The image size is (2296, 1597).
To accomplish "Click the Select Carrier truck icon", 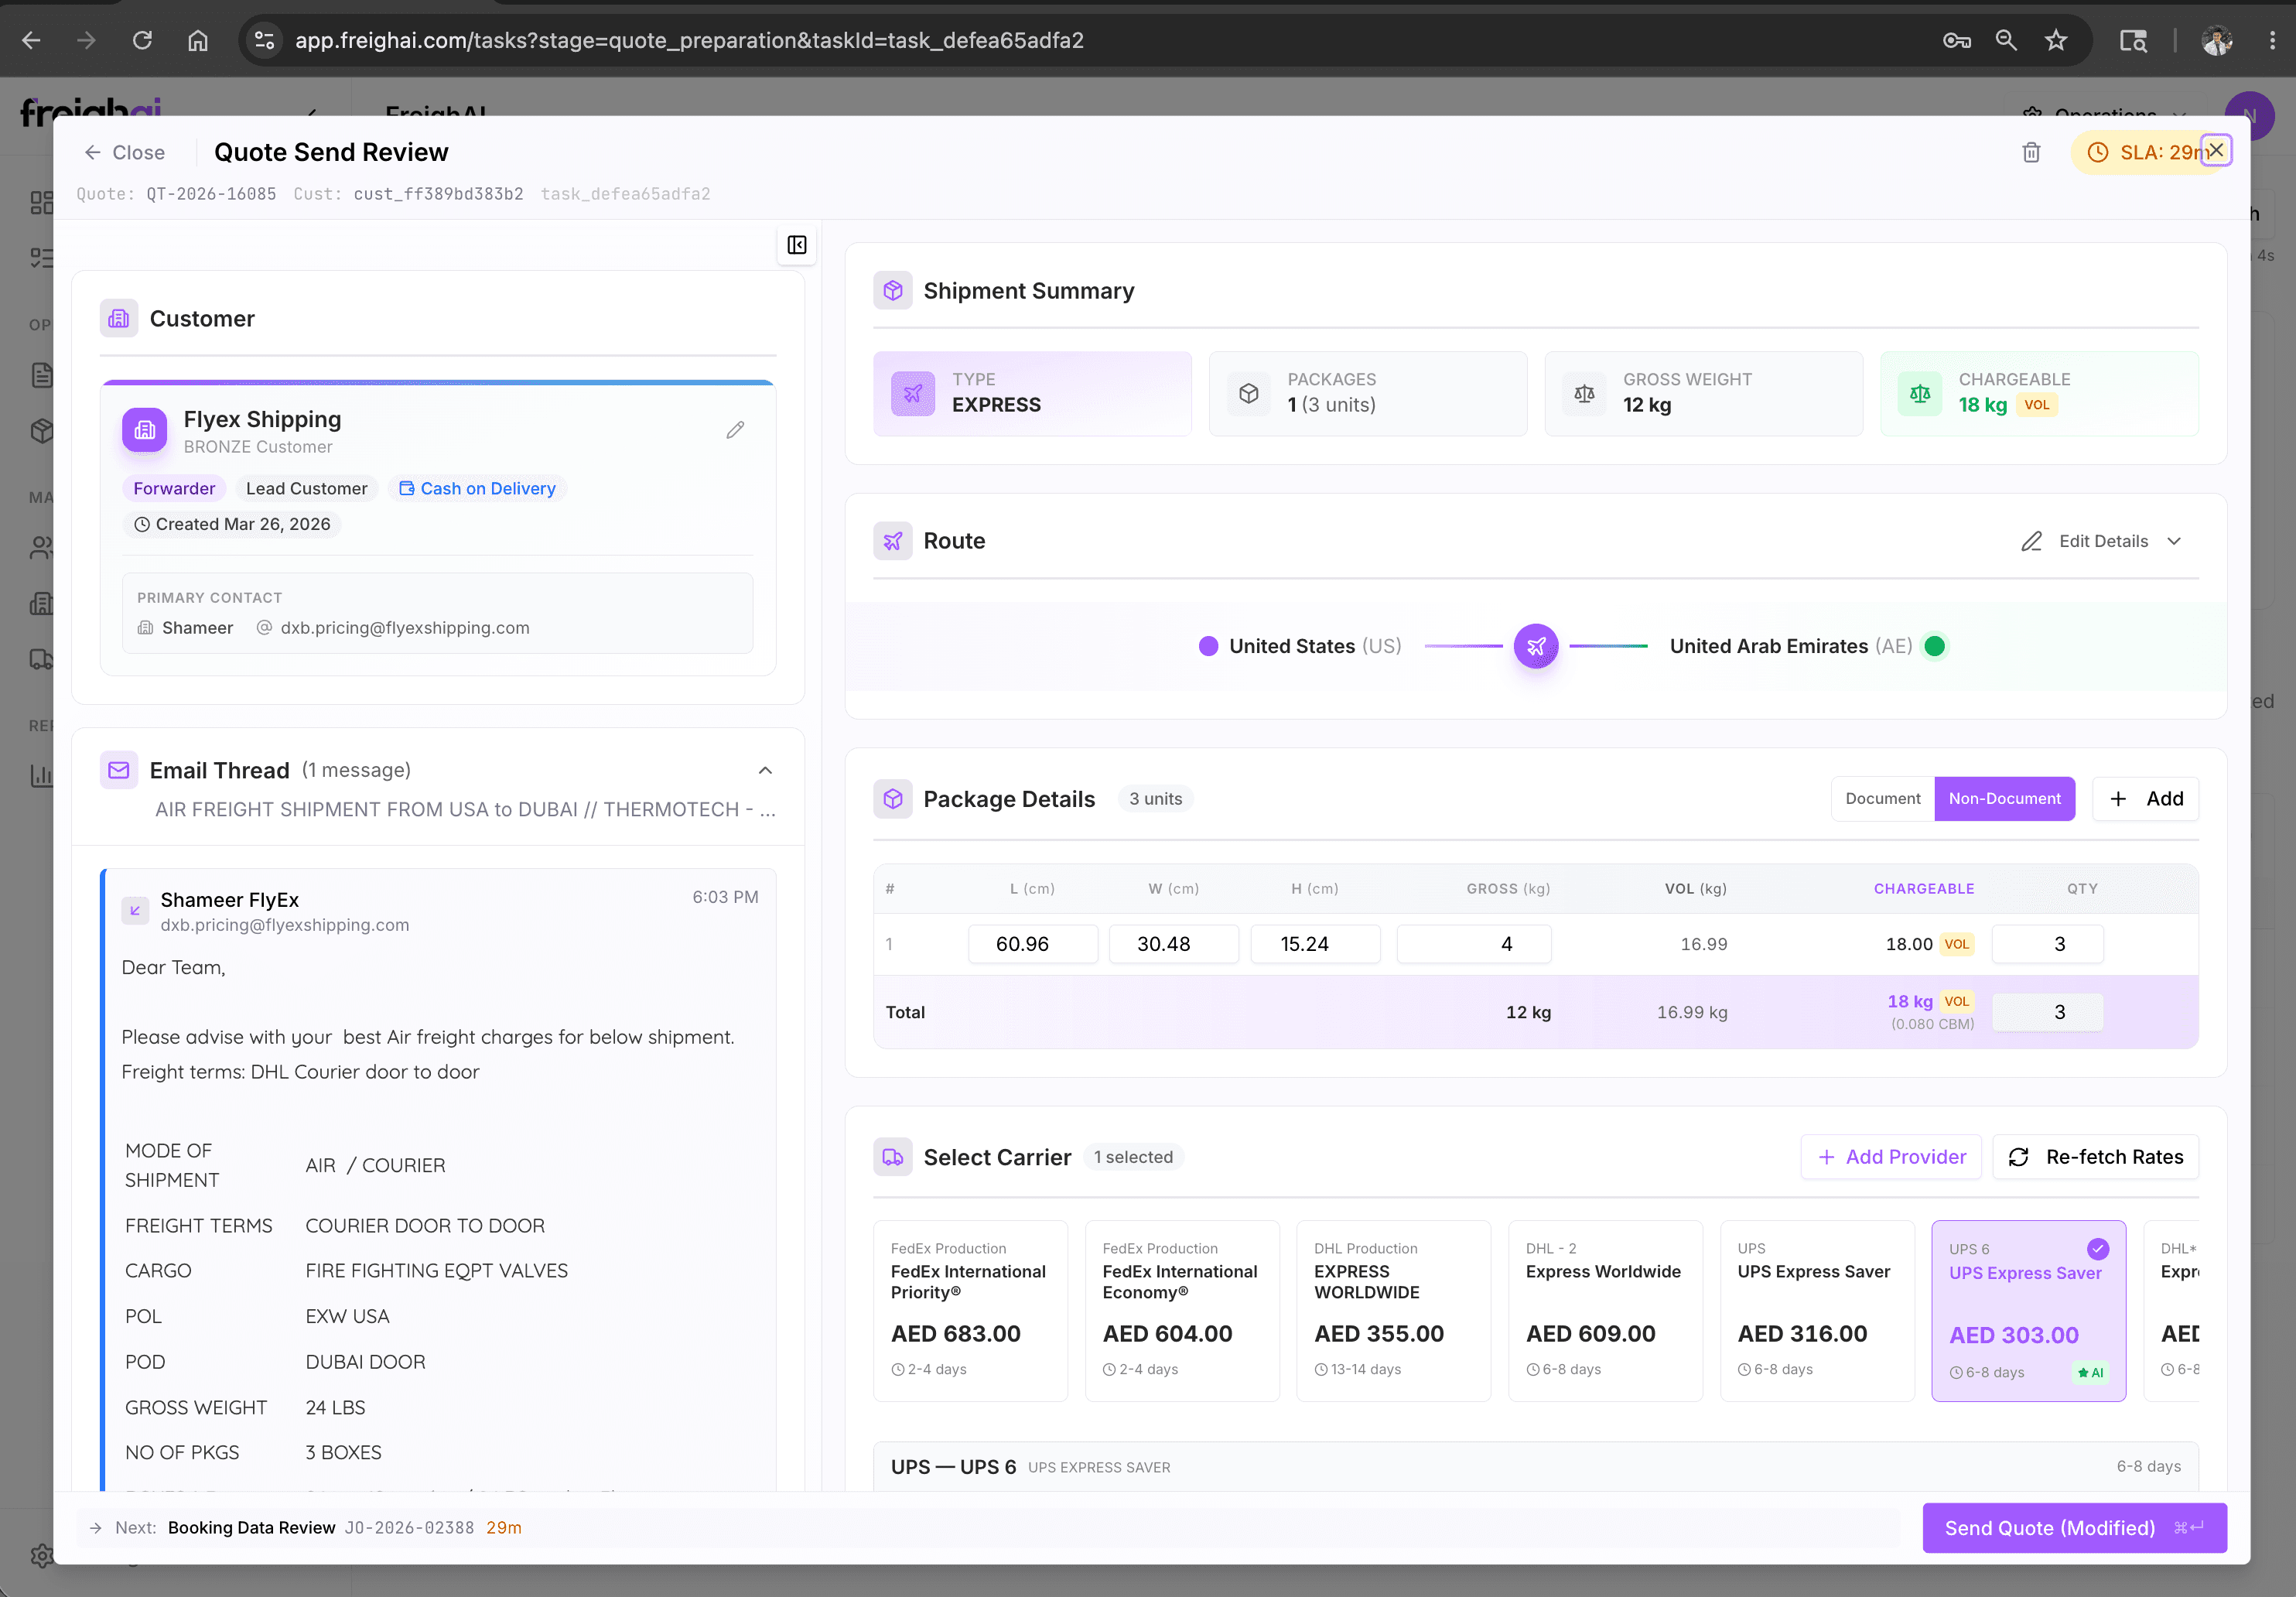I will pyautogui.click(x=892, y=1157).
